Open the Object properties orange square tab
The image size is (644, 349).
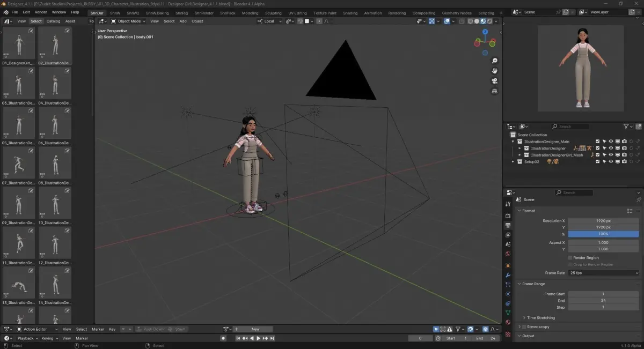click(508, 266)
